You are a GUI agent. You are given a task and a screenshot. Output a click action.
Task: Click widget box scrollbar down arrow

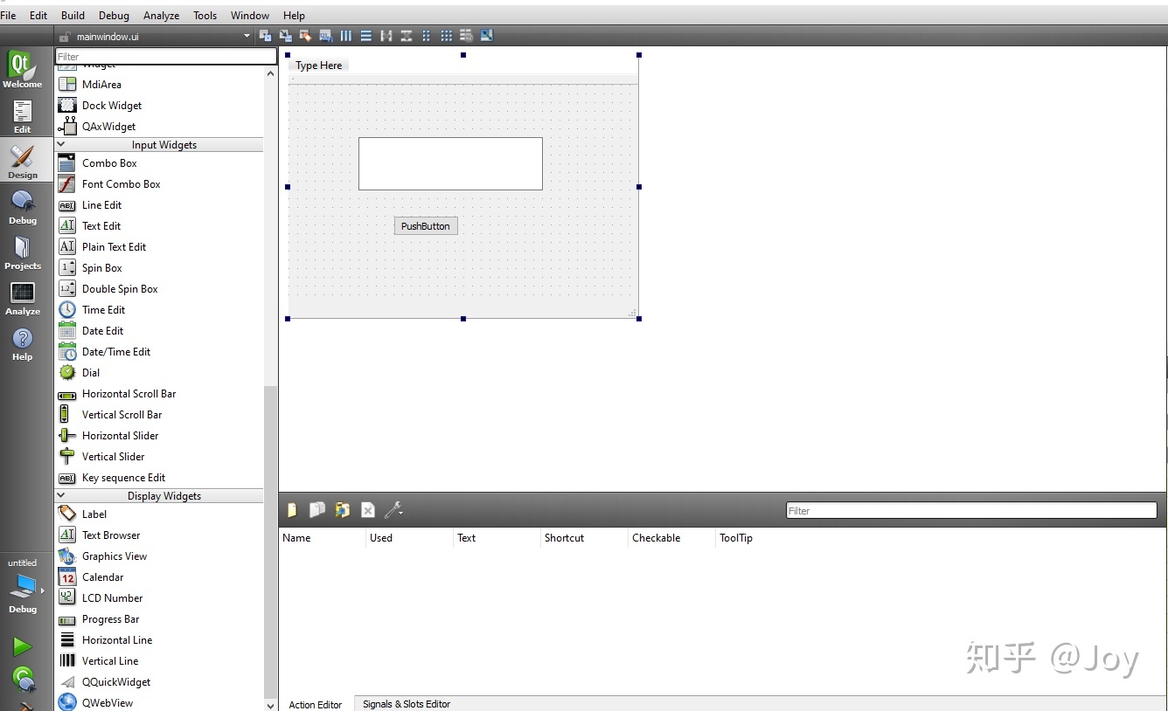270,704
